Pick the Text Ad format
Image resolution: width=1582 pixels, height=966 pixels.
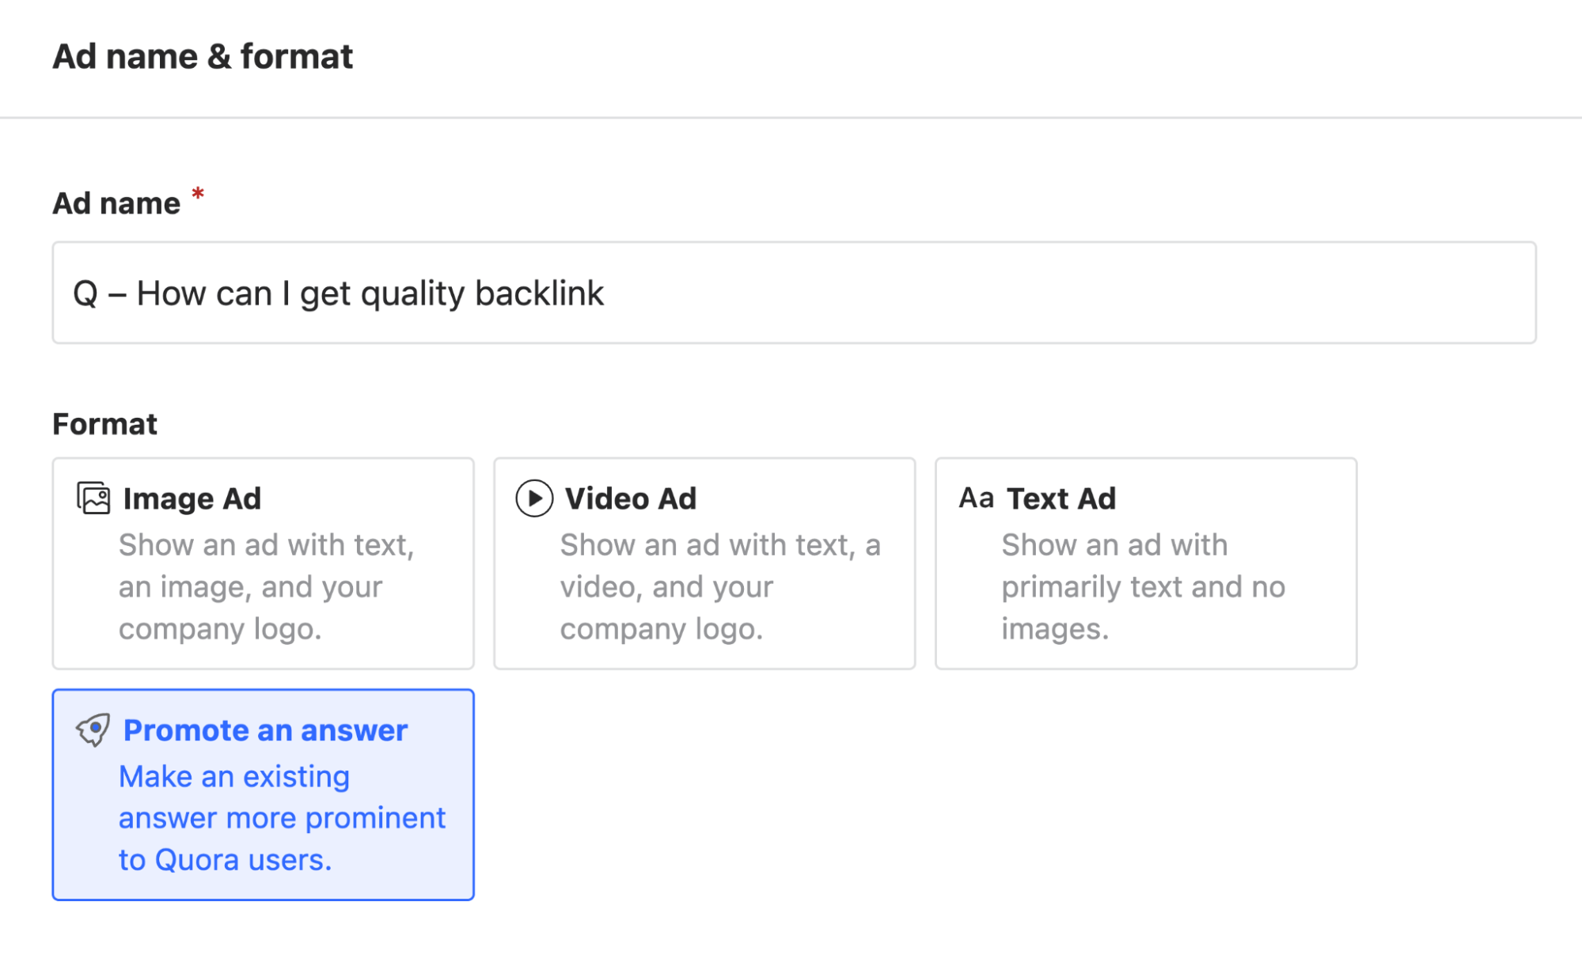point(1145,563)
